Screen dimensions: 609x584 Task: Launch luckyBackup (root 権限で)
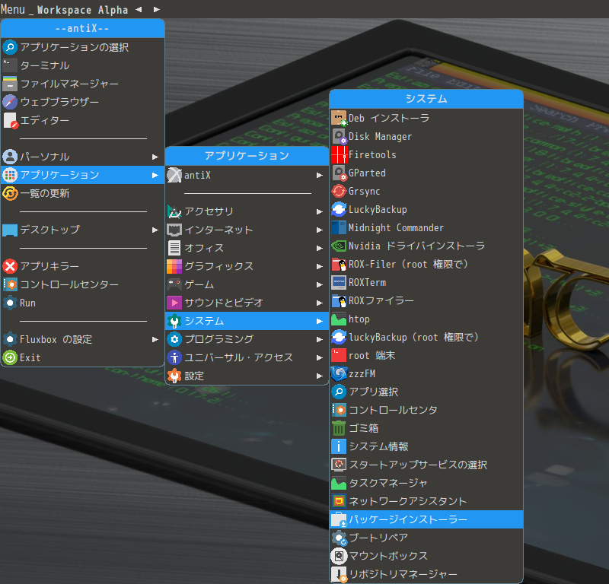(426, 337)
